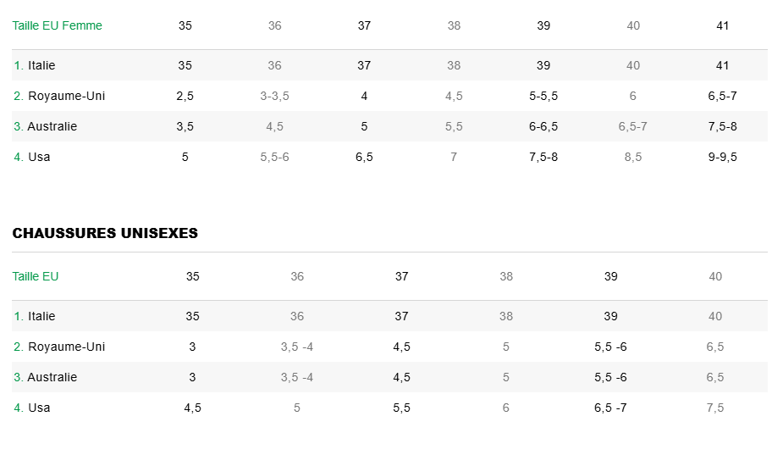This screenshot has width=783, height=455.
Task: Click the Italie row label in unisex table
Action: pyautogui.click(x=41, y=316)
